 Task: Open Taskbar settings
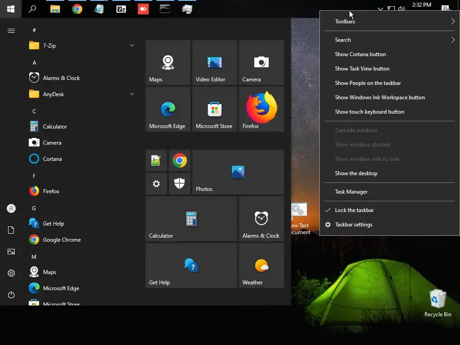389,225
